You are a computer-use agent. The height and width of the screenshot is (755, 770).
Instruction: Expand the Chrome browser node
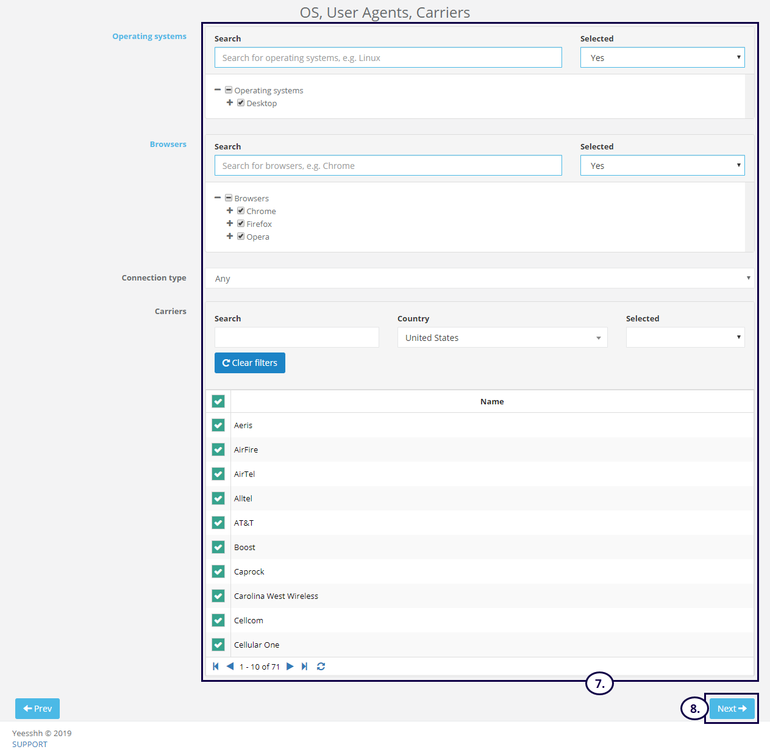coord(230,211)
